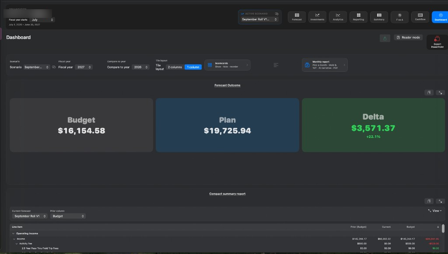Open Current forecast September Roll V1 dropdown
This screenshot has height=254, width=448.
[30, 216]
